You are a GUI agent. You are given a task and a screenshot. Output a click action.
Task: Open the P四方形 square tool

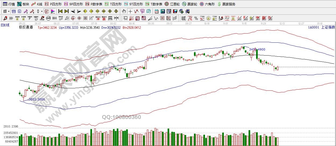(53, 4)
